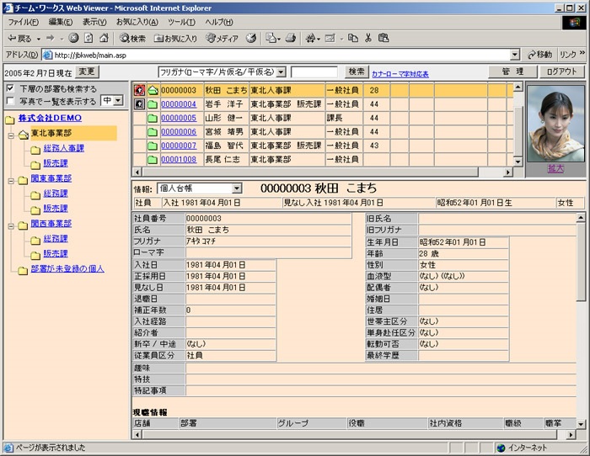The height and width of the screenshot is (456, 590).
Task: Click the employee list scroll down arrow
Action: tap(518, 162)
